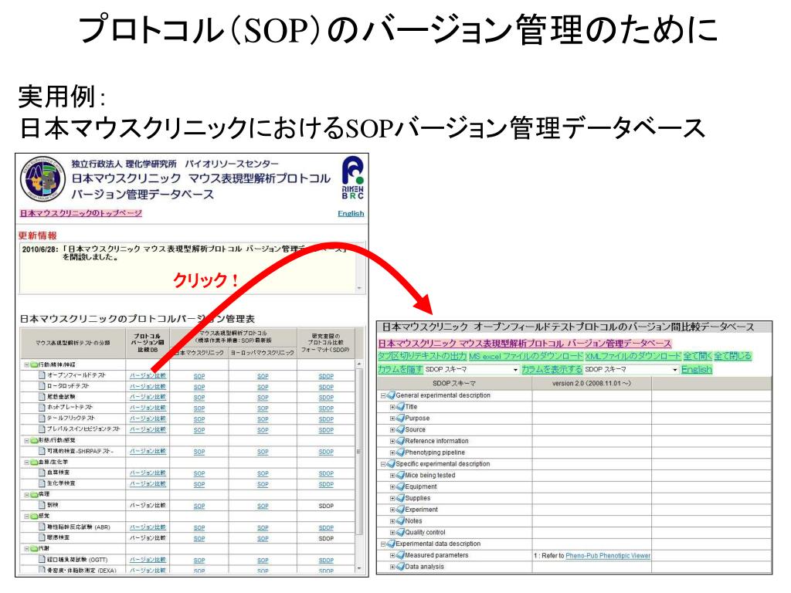Click book icon next to Phenotyping pipeline
The image size is (791, 593).
(x=401, y=452)
